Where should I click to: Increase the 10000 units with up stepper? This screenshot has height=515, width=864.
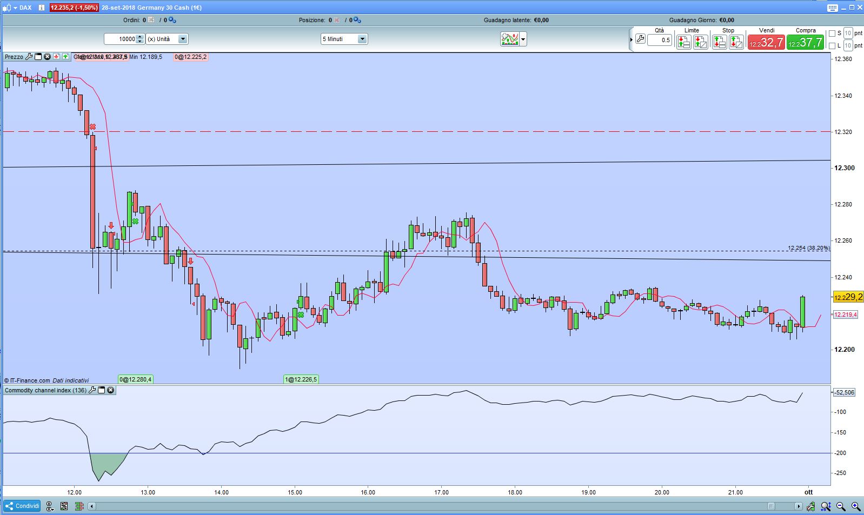point(140,37)
